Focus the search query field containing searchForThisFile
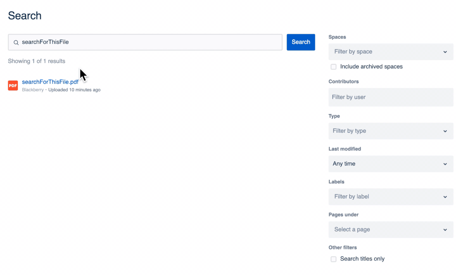 145,42
